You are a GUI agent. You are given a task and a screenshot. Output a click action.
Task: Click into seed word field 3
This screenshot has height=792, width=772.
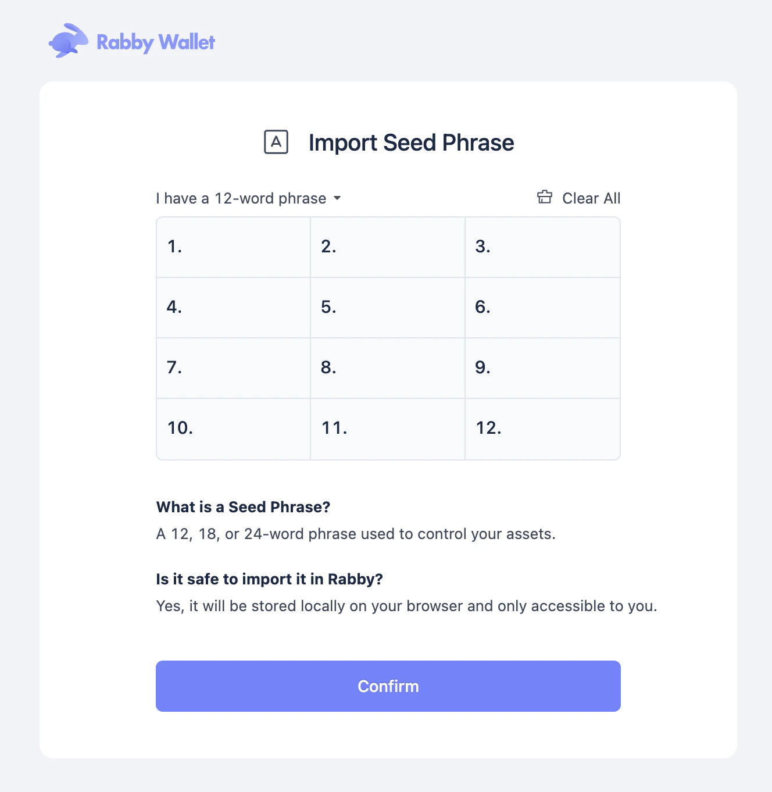coord(542,247)
